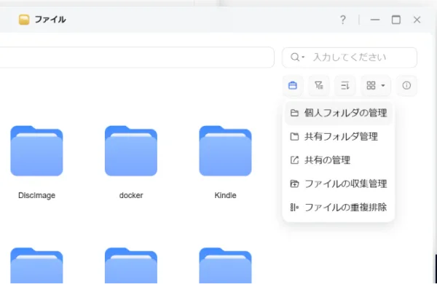
Task: Minimize the ファイル window
Action: [x=375, y=20]
